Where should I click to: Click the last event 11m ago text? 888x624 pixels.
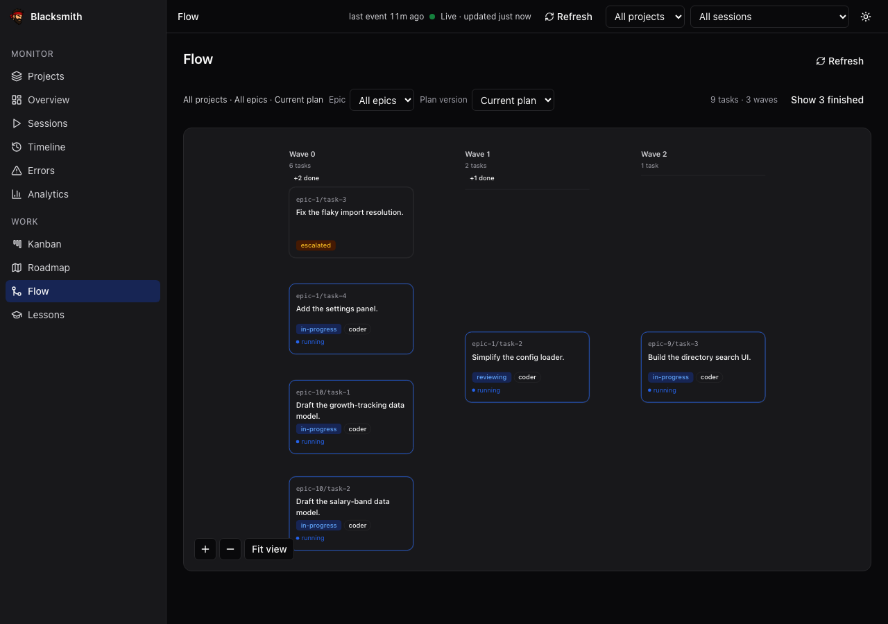coord(386,17)
